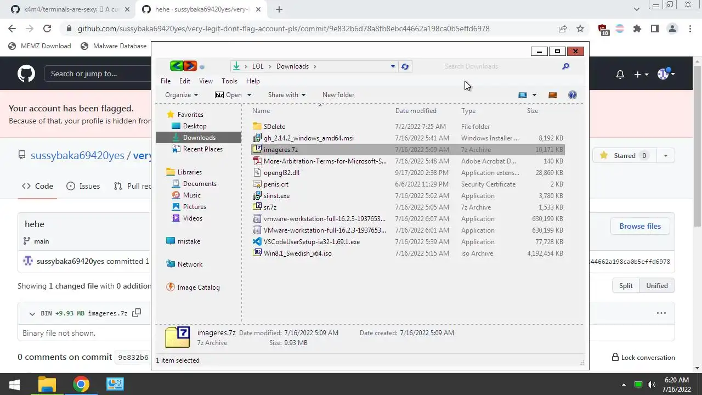Select the Split diff view button
This screenshot has width=702, height=395.
pos(626,286)
